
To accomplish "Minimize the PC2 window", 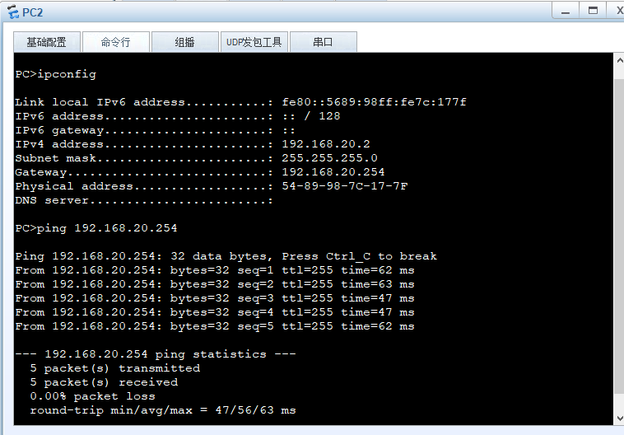I will pos(565,12).
